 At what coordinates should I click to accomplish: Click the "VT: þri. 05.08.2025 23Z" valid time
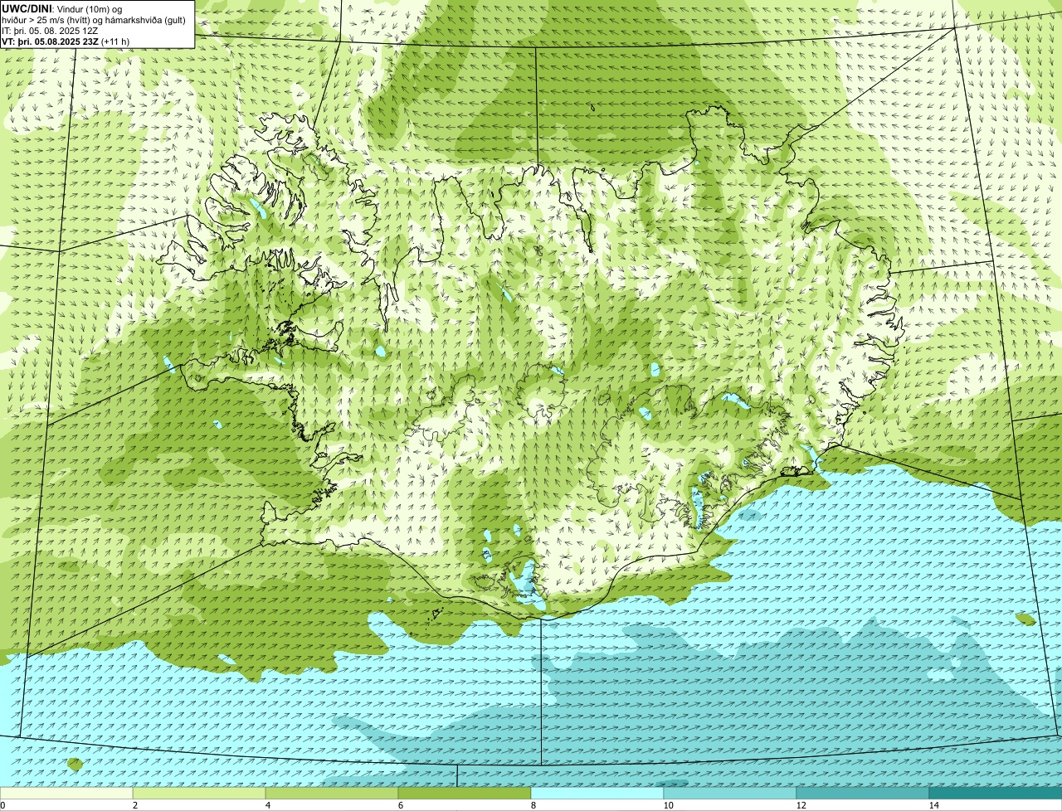50,41
